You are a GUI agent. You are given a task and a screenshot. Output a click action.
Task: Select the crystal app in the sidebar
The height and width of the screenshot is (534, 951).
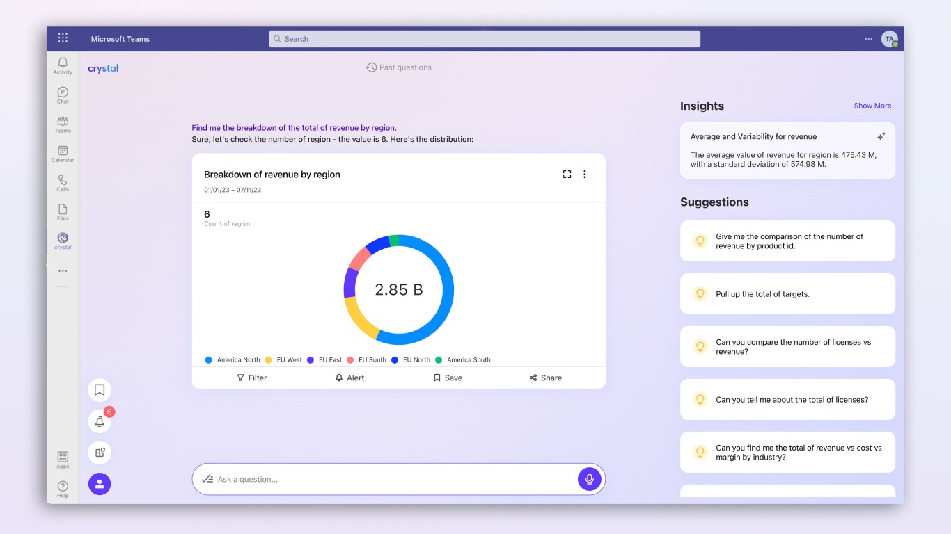click(63, 241)
